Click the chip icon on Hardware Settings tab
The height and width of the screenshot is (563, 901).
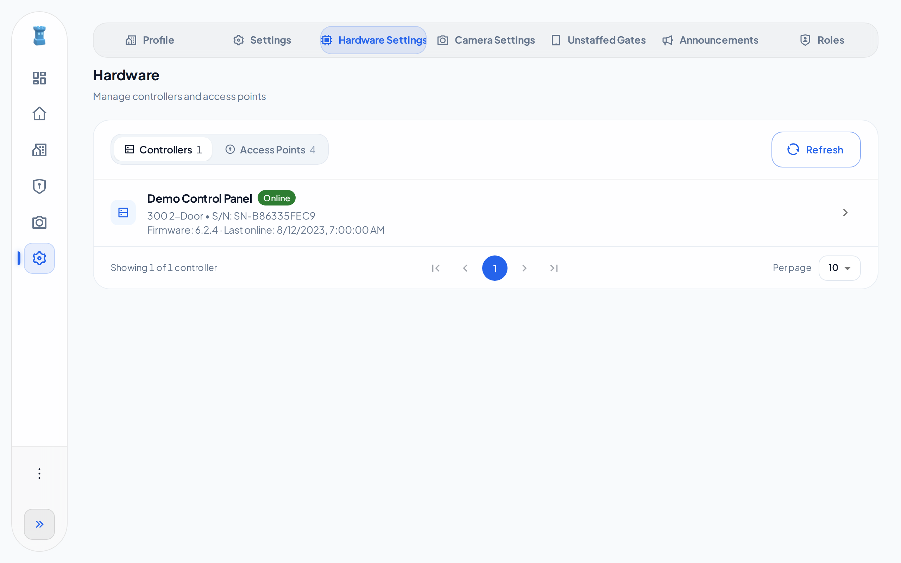point(327,40)
